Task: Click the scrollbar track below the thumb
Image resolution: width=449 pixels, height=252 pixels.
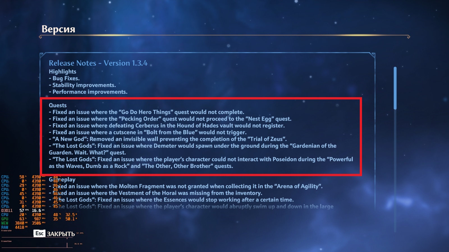Action: [395, 171]
